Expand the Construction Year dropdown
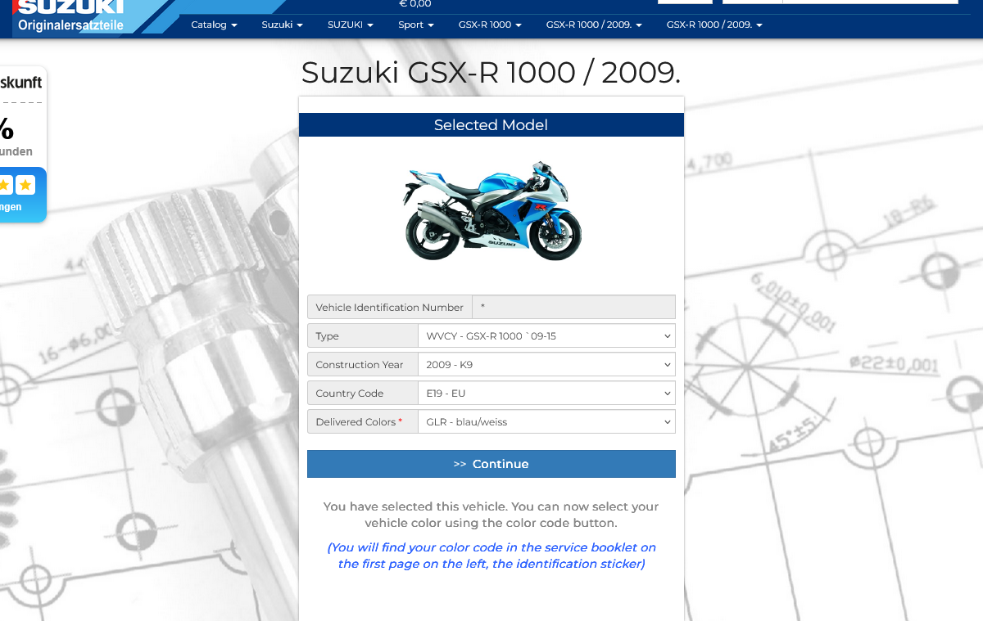 tap(546, 365)
